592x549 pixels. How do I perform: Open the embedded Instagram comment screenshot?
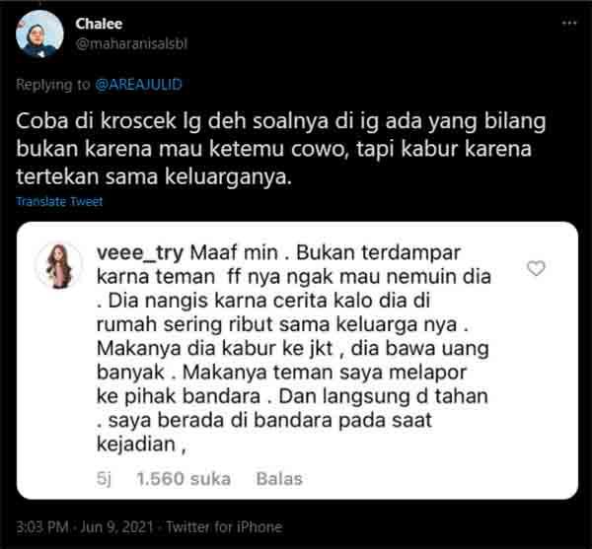coord(297,361)
